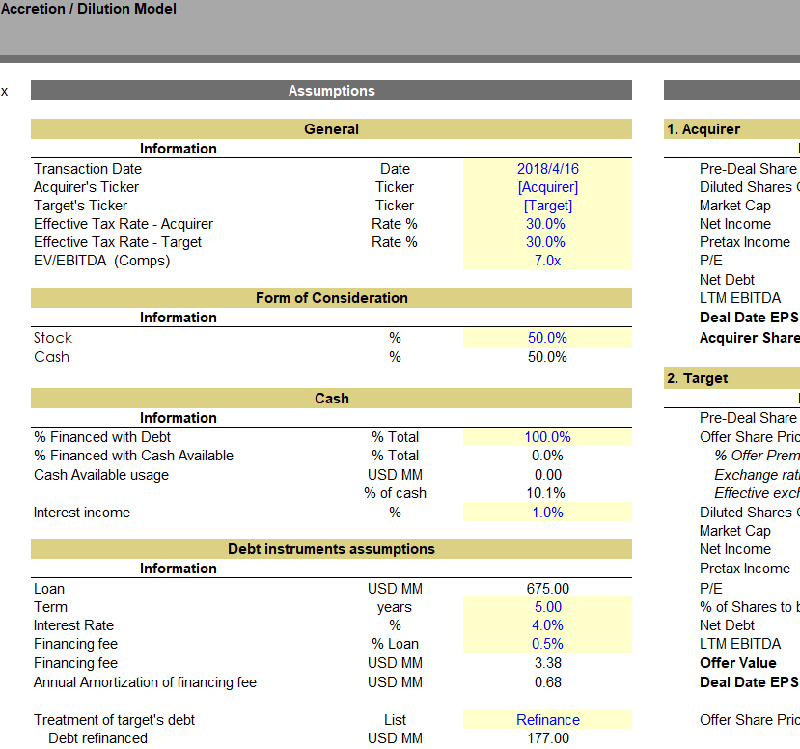The height and width of the screenshot is (749, 800).
Task: Click the Target section's P/E label
Action: (711, 589)
